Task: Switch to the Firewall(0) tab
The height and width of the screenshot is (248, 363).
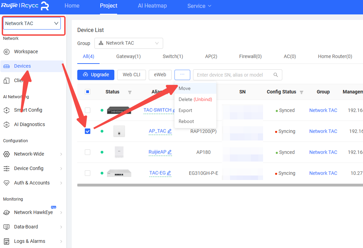Action: pyautogui.click(x=250, y=56)
